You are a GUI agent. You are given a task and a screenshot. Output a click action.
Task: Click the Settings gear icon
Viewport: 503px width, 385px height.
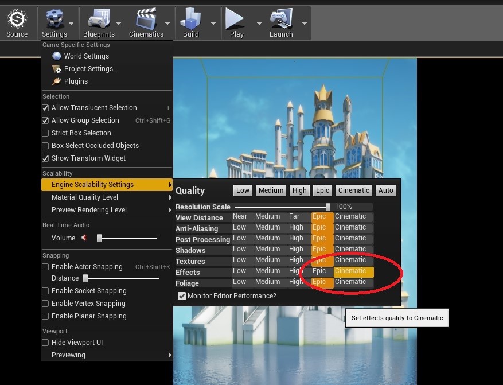(54, 20)
